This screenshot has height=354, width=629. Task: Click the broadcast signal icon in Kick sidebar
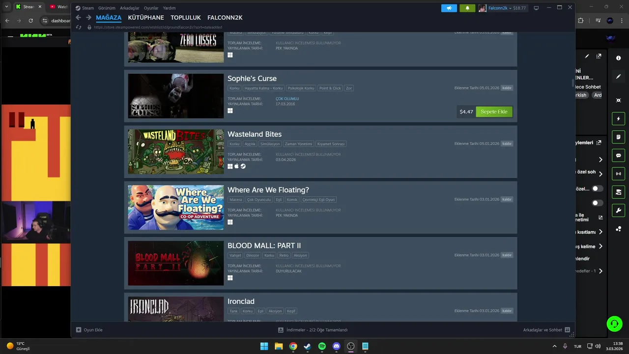point(618,174)
